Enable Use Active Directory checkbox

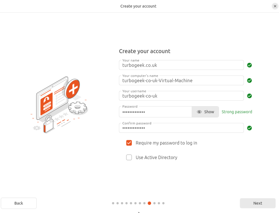(x=129, y=157)
